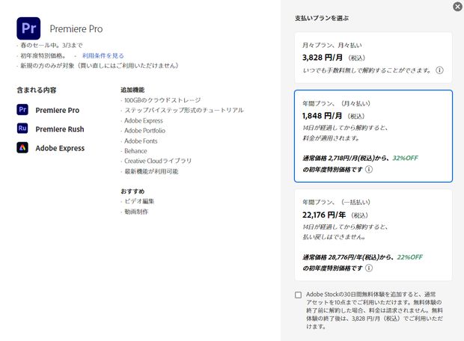Select the monthly plan 3,828 円/月 card
Viewport: 464px width, 341px height.
point(373,58)
